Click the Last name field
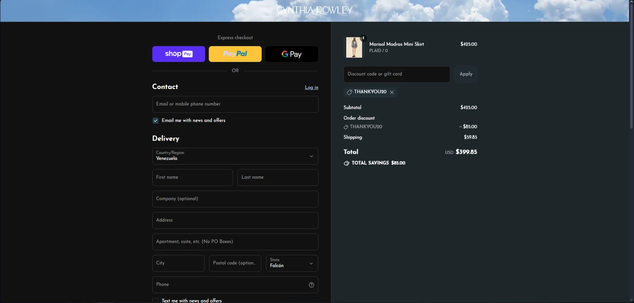634x303 pixels. tap(278, 178)
